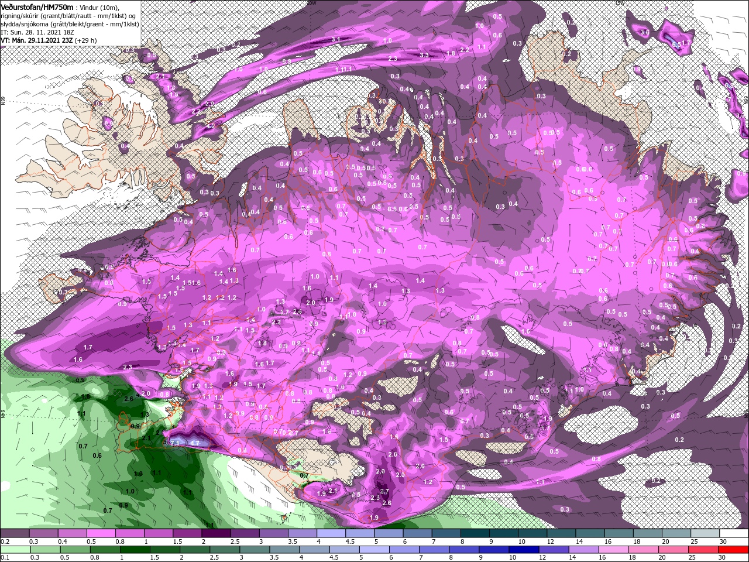Screen dimensions: 749x562
Task: Click the '15W' longitude label at the top edge
Action: 620,3
